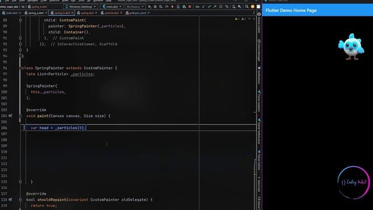
Task: Click the spring_b.dart breadcrumb in navigation bar
Action: [37, 6]
